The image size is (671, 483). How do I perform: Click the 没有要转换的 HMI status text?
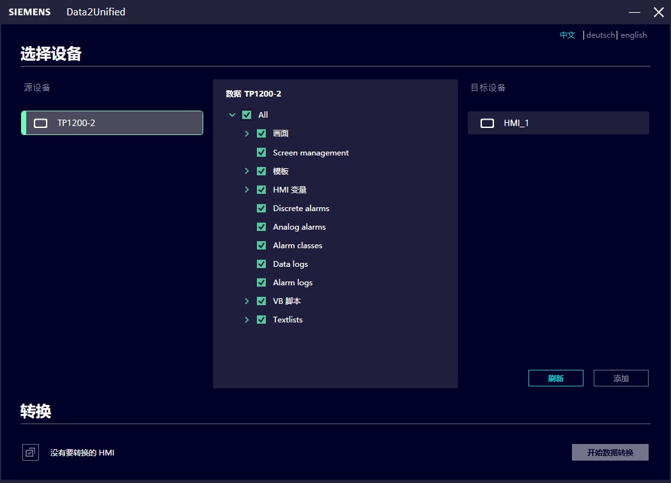tap(82, 452)
